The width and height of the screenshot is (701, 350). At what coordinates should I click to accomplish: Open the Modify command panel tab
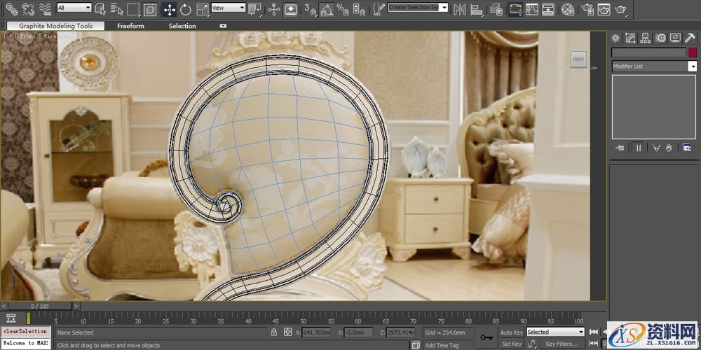click(x=630, y=38)
